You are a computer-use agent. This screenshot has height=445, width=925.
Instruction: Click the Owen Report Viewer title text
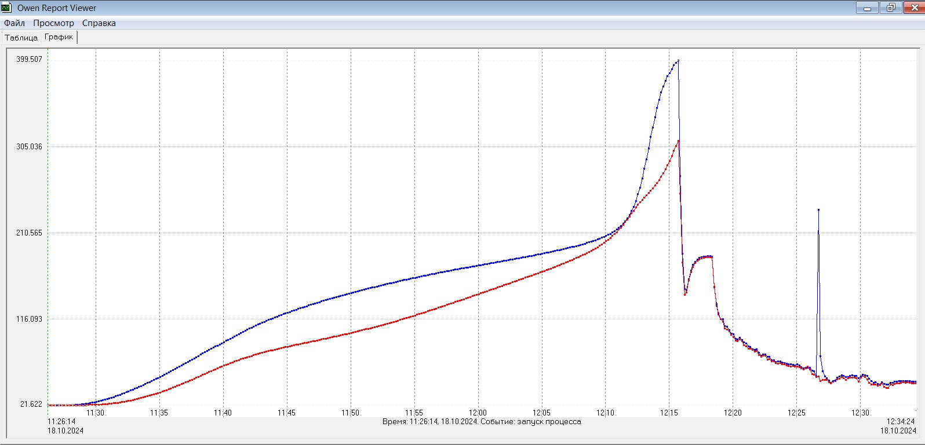57,8
